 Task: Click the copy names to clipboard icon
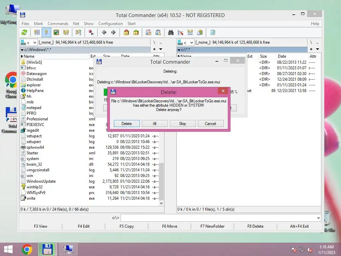pos(200,33)
